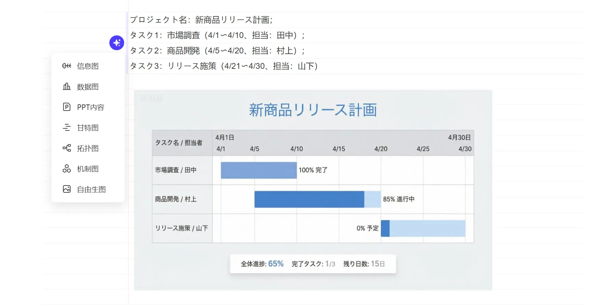Click the 全体進捗 65% summary
Image resolution: width=594 pixels, height=305 pixels.
pos(262,264)
